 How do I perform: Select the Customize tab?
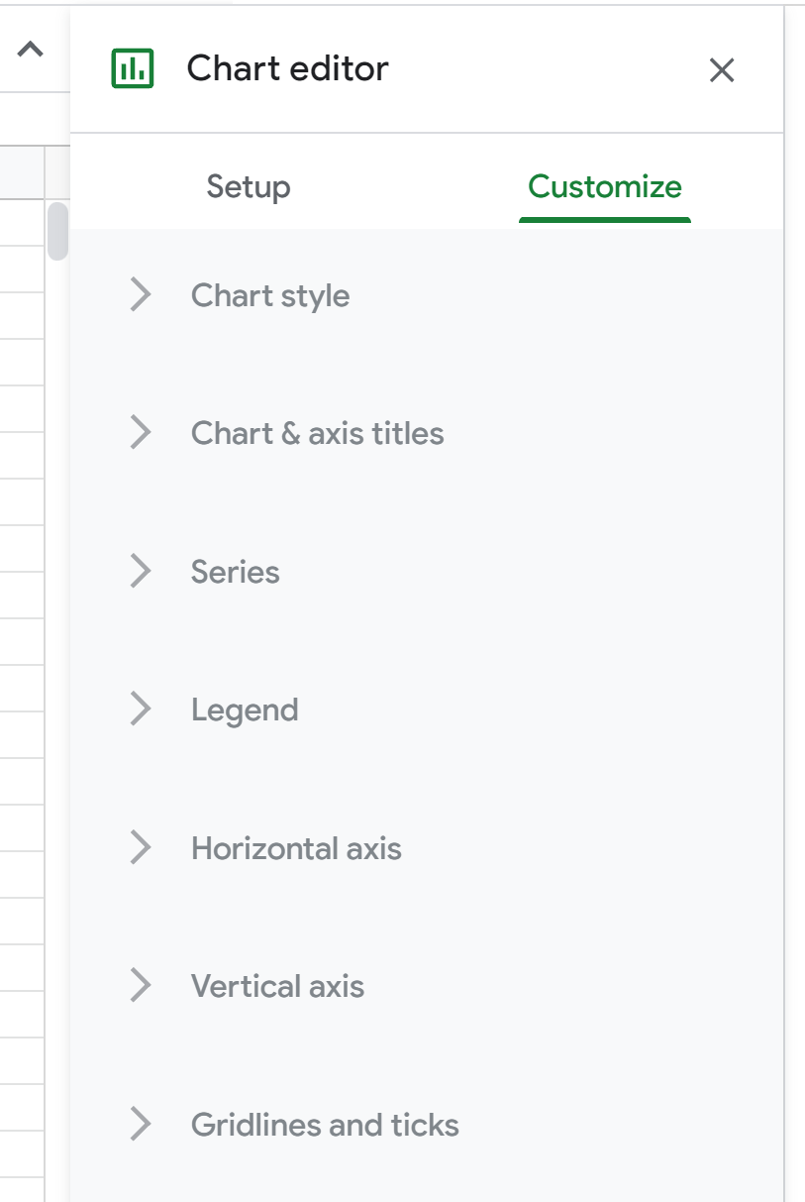tap(604, 186)
